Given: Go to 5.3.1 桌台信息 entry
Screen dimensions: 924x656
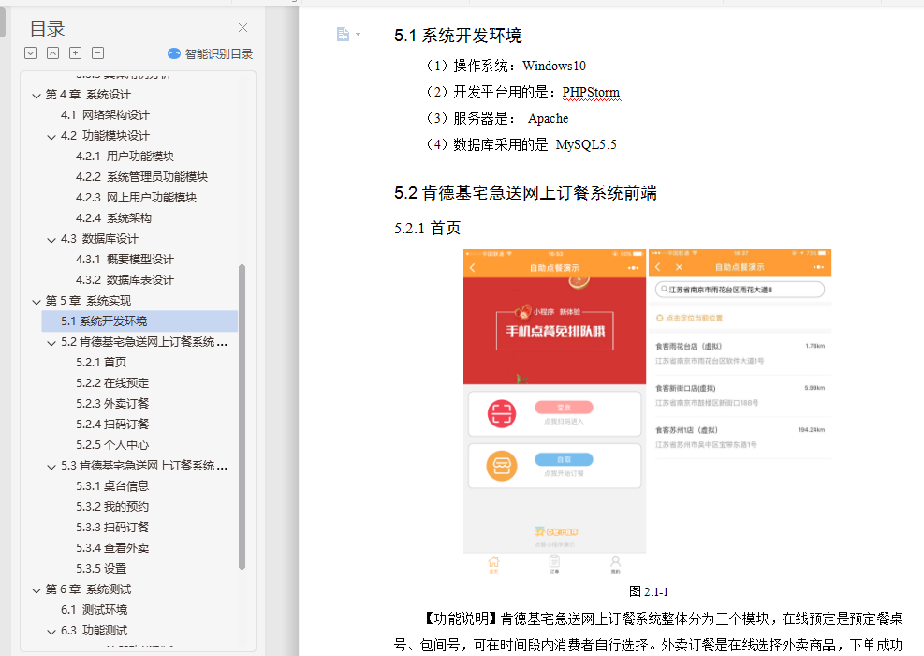Looking at the screenshot, I should coord(112,486).
